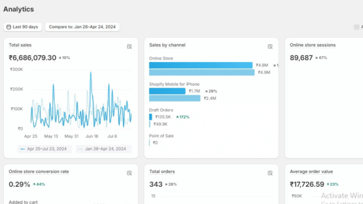Click the Total orders card title

(x=162, y=171)
